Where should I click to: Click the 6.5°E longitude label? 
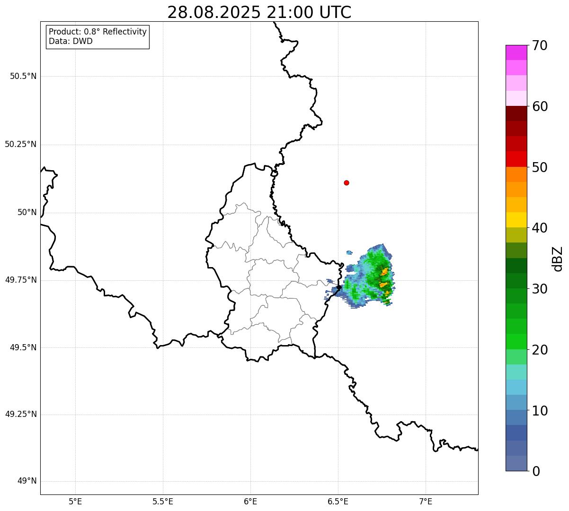pos(338,501)
